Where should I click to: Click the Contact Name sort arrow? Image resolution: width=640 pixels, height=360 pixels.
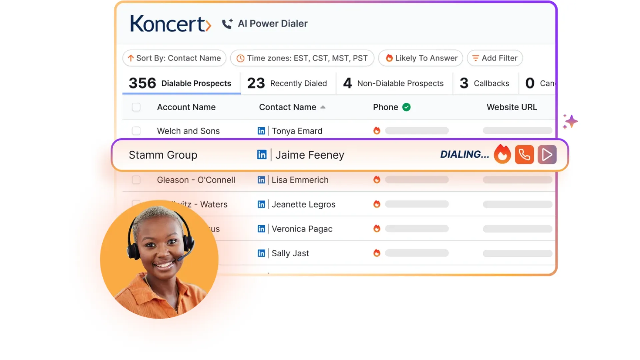click(323, 107)
